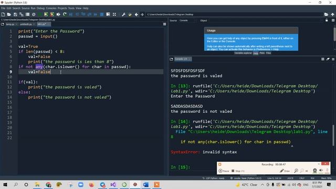Go back with the left arrow icon
This screenshot has height=189, width=336.
136,14
